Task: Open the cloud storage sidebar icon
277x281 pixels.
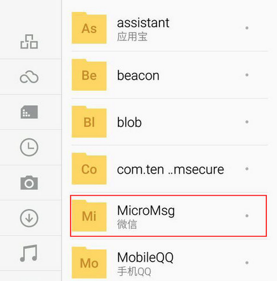Action: pos(29,77)
